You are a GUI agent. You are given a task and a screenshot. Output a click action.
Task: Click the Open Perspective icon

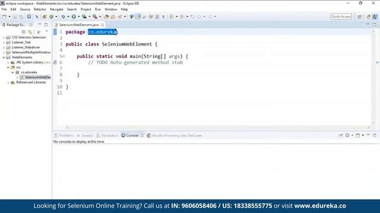click(x=360, y=17)
